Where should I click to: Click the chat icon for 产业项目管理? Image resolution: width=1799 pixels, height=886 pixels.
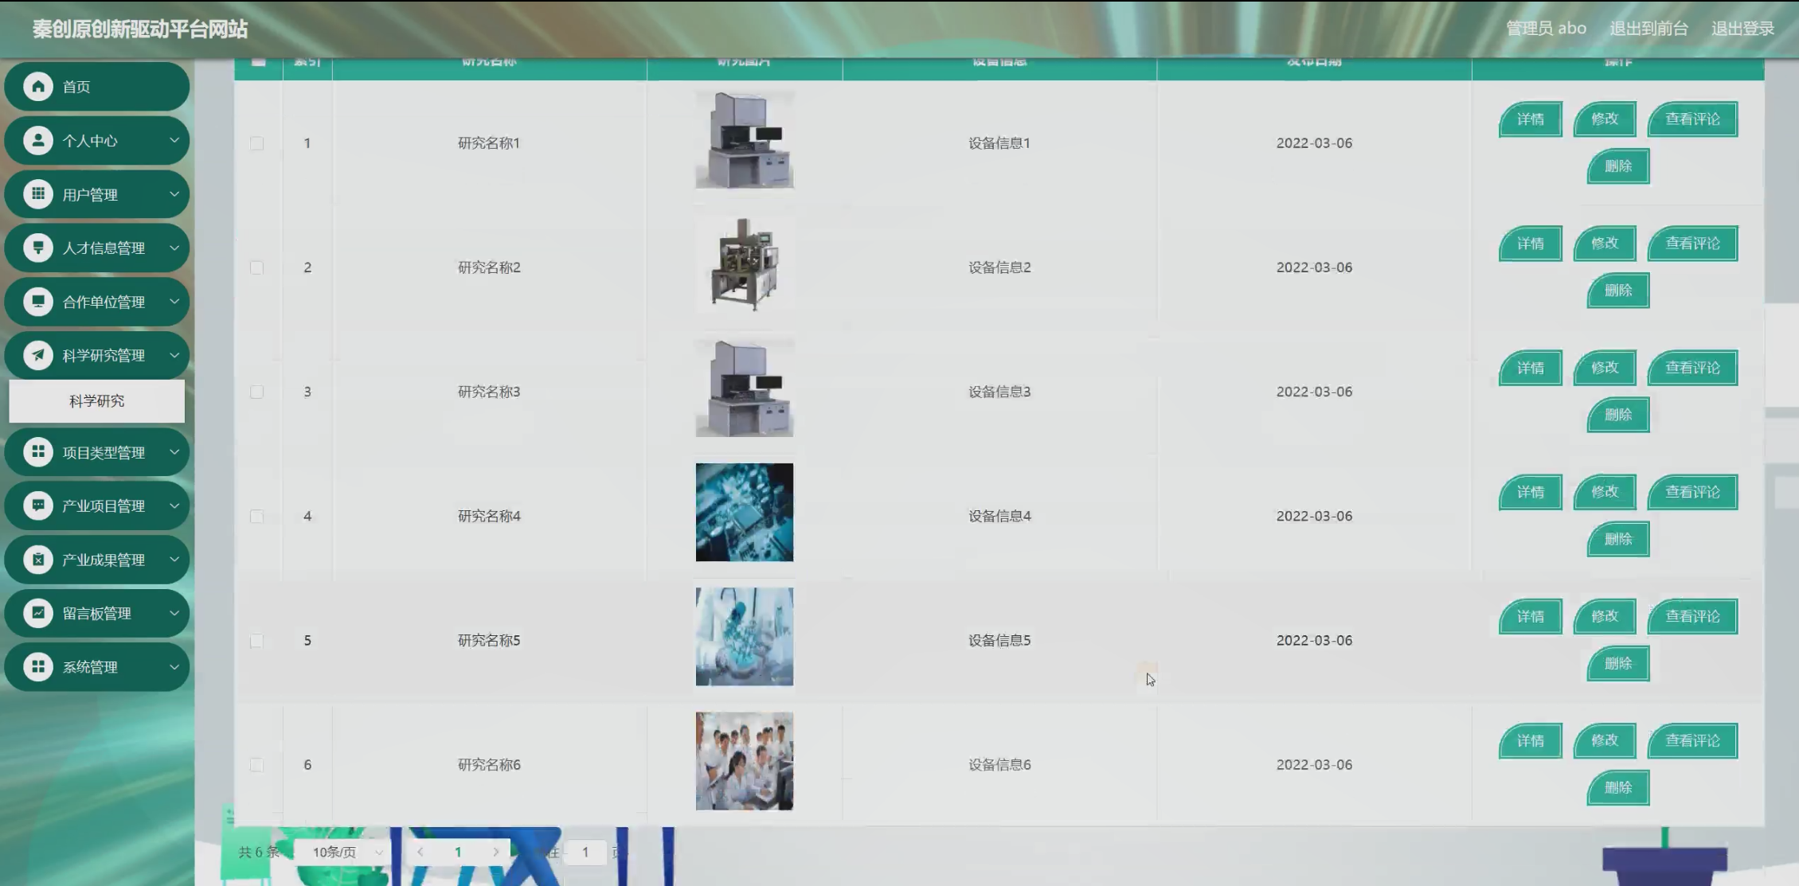37,505
